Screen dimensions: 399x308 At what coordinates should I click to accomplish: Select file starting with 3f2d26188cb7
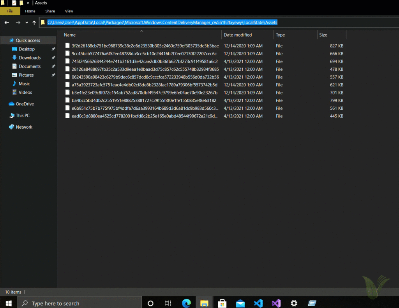[145, 46]
